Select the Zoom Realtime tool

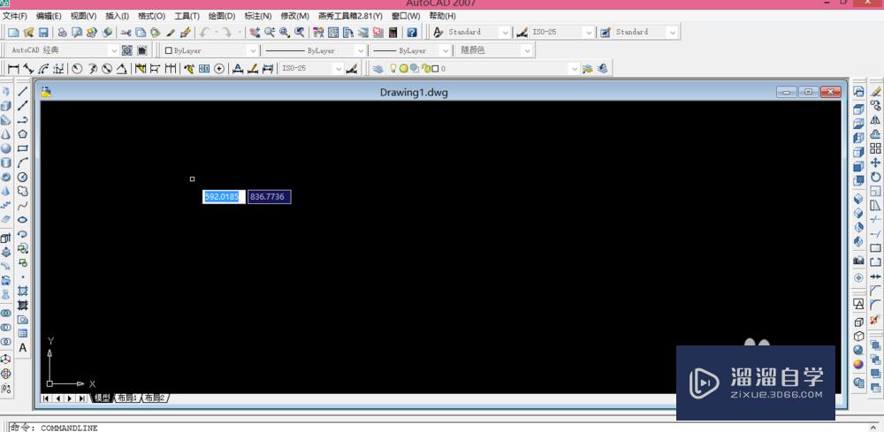coord(270,33)
